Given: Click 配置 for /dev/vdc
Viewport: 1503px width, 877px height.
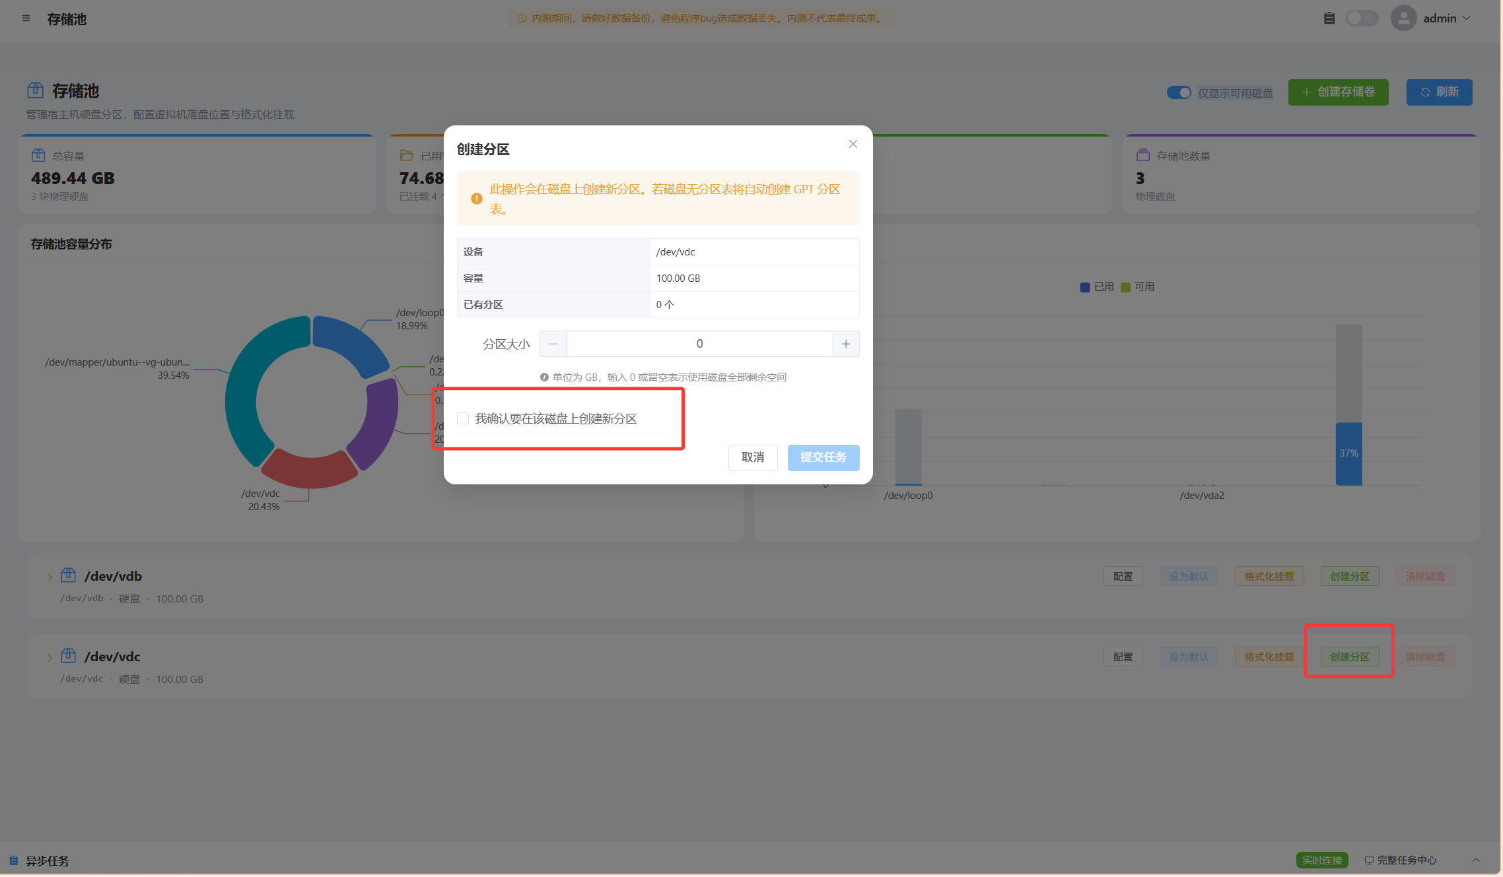Looking at the screenshot, I should [x=1123, y=657].
